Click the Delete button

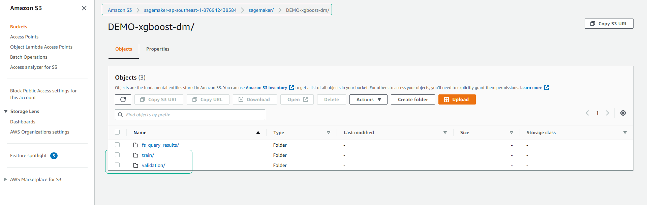tap(332, 99)
